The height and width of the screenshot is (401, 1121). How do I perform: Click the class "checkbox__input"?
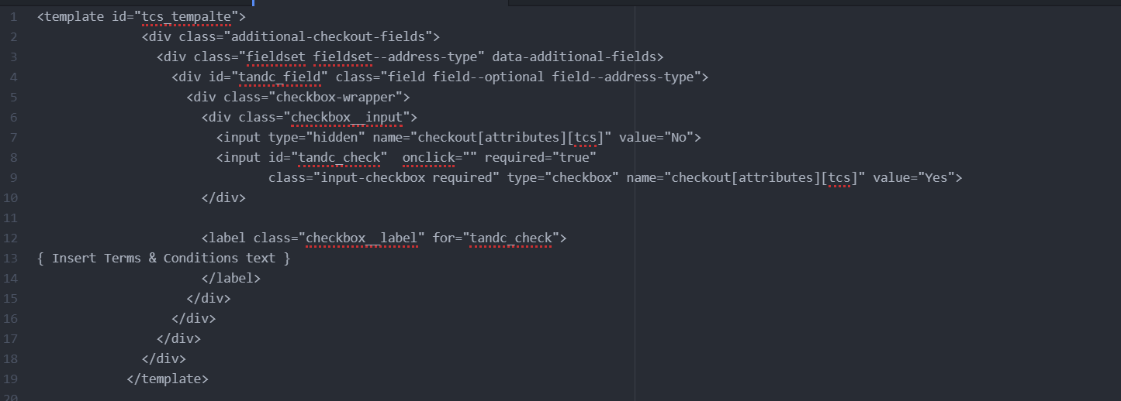(347, 117)
